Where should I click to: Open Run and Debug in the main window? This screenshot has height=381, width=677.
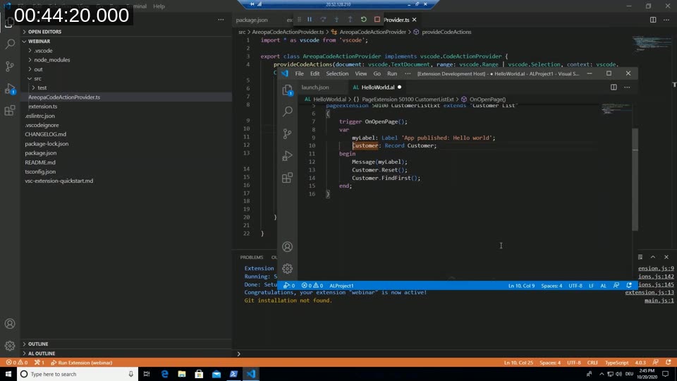tap(10, 89)
